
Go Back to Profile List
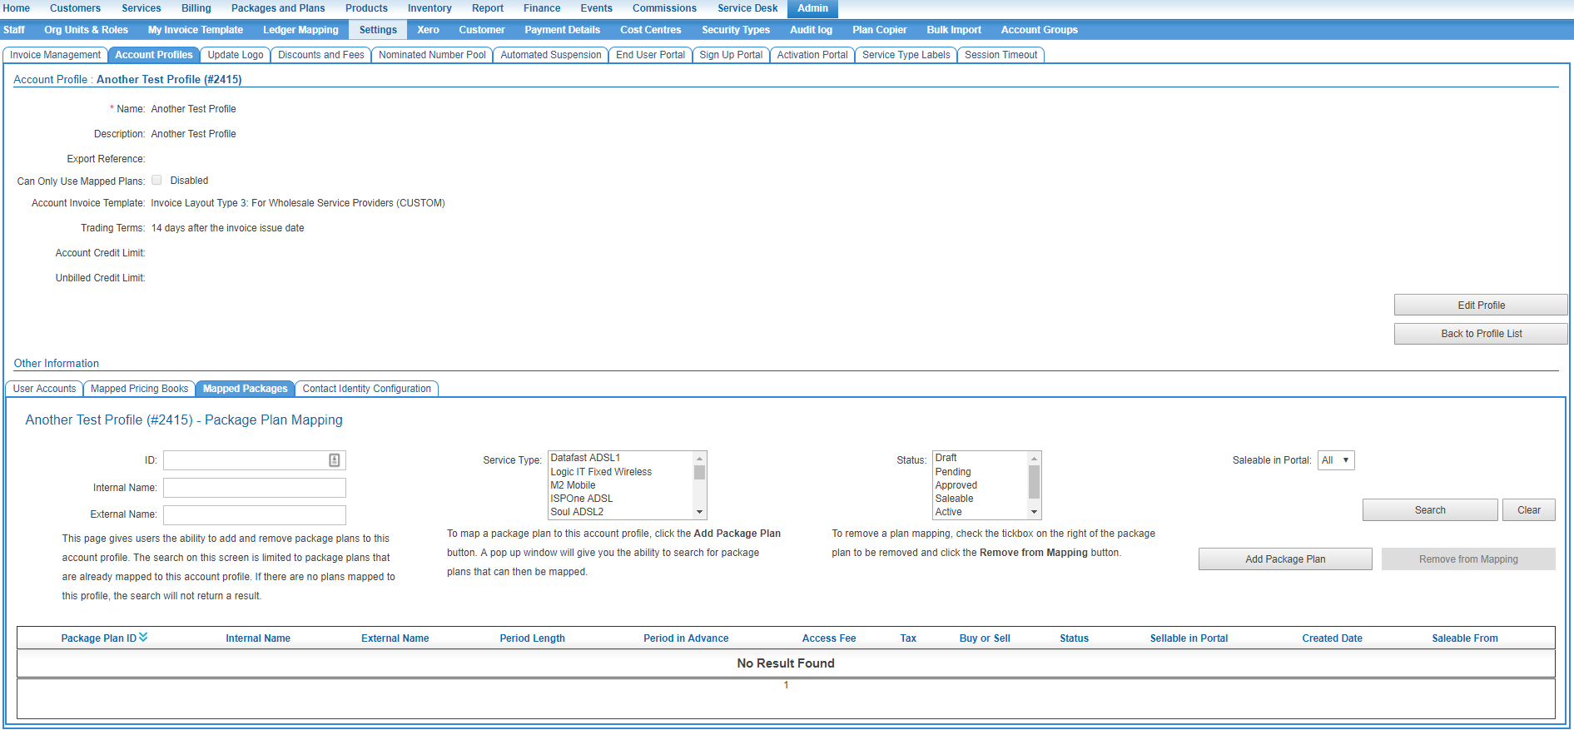coord(1481,334)
